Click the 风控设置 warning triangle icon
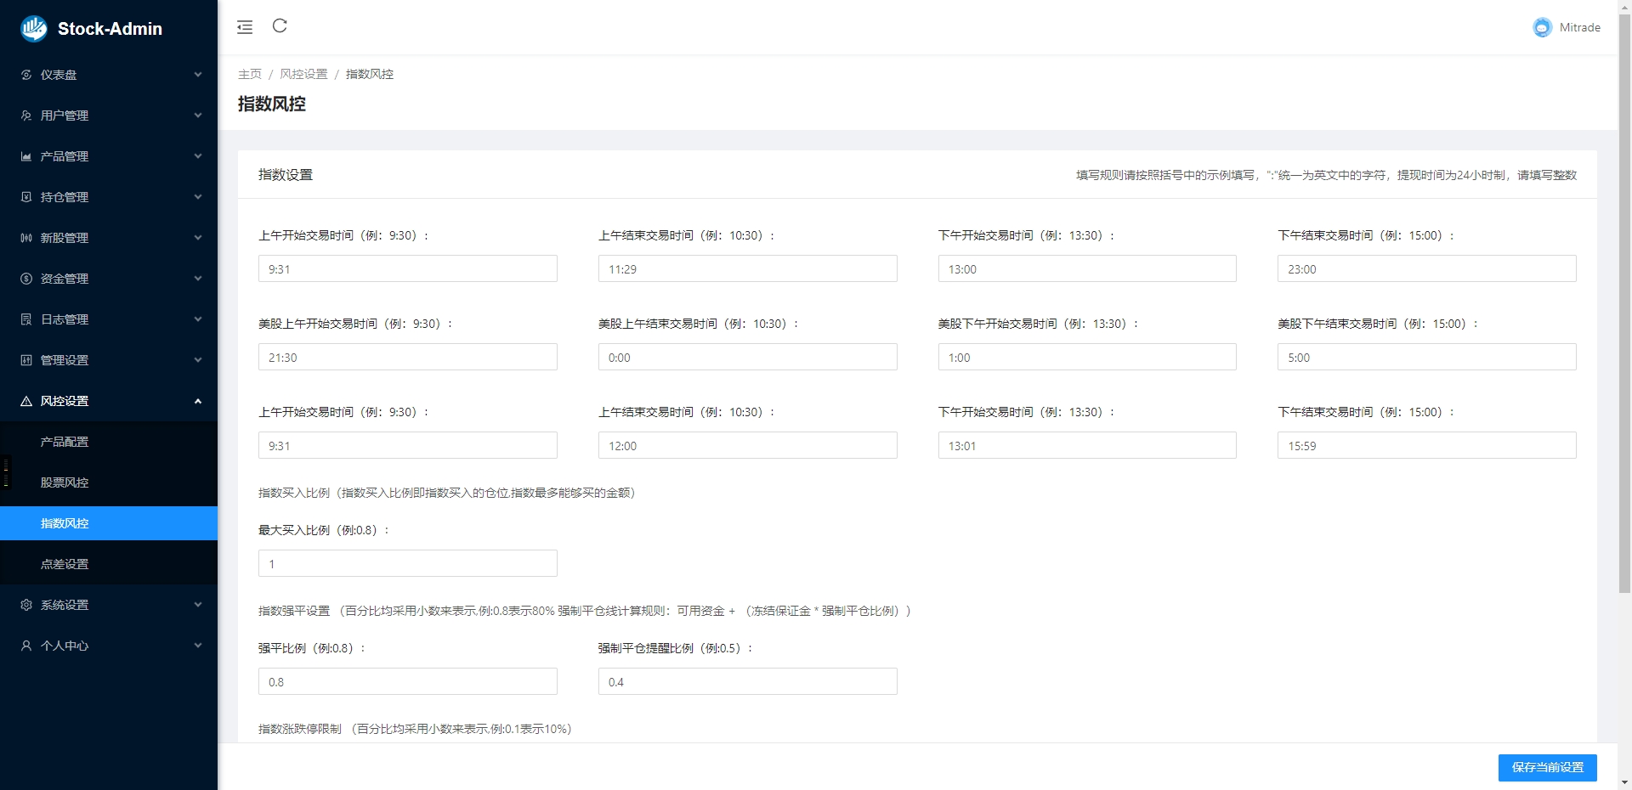Image resolution: width=1632 pixels, height=790 pixels. point(26,401)
